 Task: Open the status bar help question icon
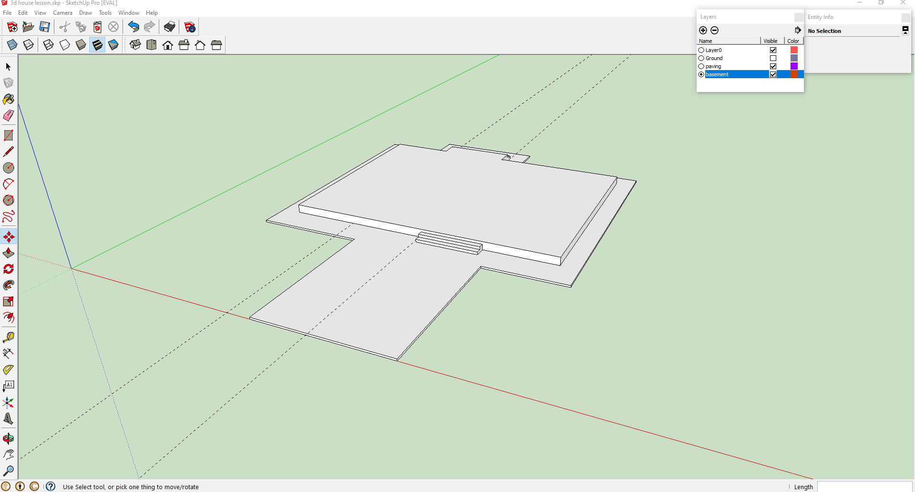pos(51,486)
